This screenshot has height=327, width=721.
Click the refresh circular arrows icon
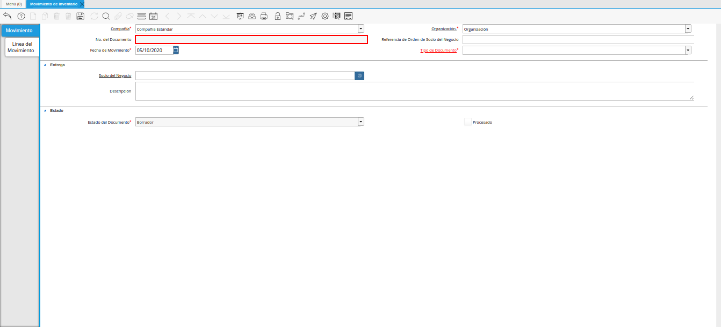[x=95, y=16]
